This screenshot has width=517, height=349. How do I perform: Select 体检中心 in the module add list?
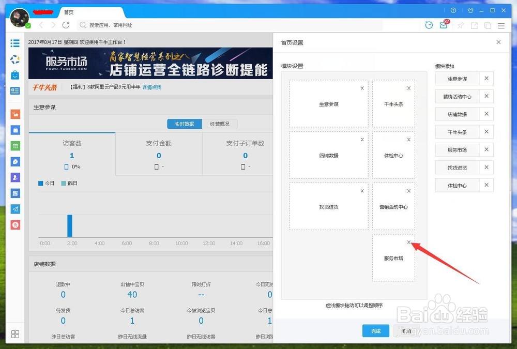[x=457, y=186]
